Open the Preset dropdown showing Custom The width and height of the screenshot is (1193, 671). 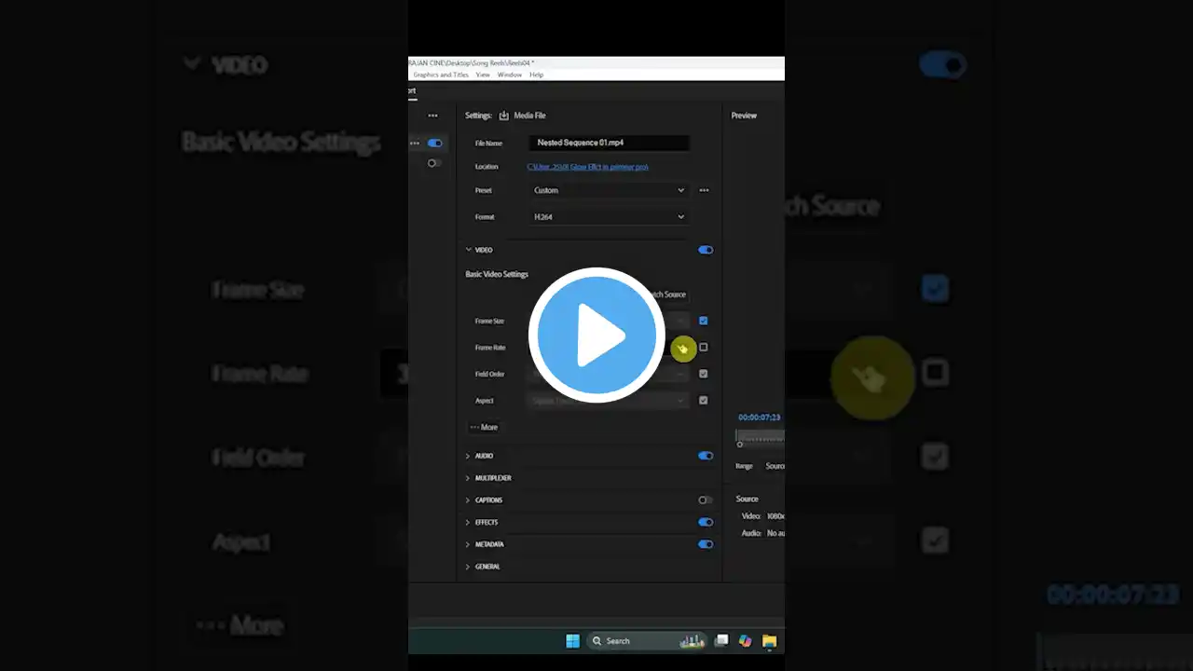coord(609,190)
